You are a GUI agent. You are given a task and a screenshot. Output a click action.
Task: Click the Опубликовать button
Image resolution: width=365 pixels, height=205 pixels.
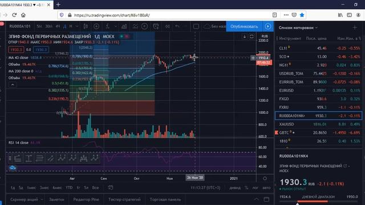pos(244,26)
